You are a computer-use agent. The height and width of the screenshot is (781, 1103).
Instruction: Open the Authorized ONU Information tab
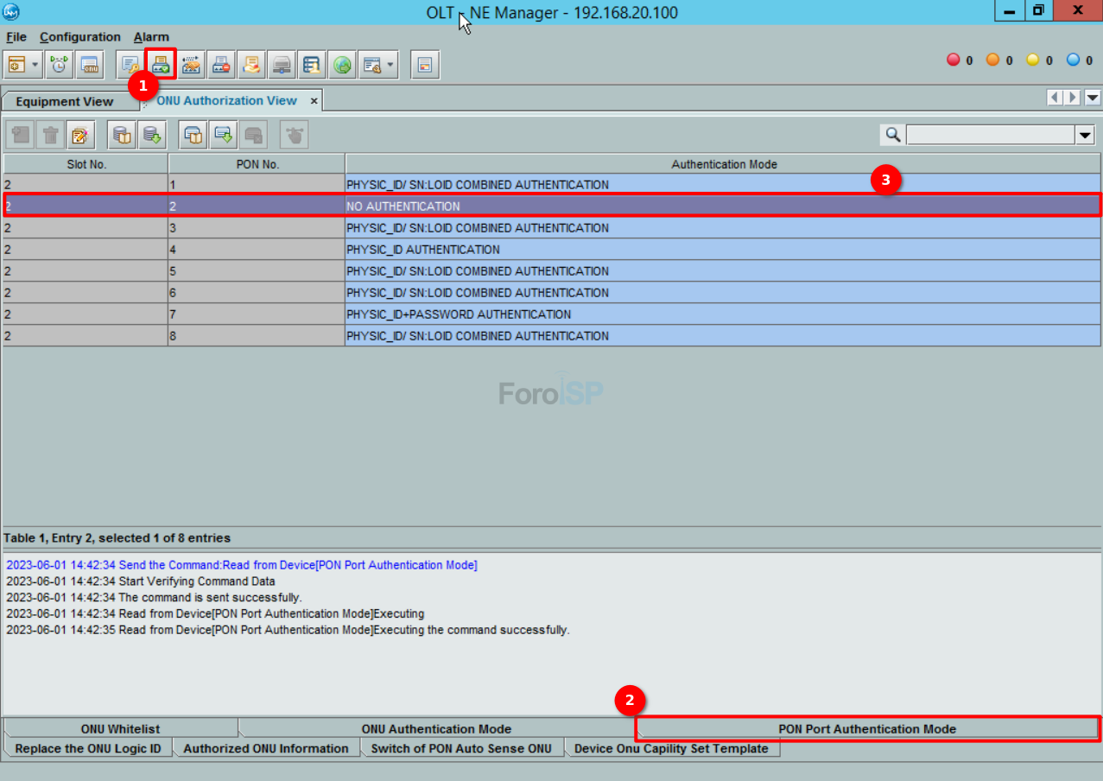(266, 748)
